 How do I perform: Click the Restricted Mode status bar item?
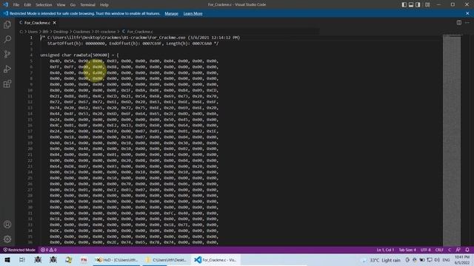pos(19,250)
